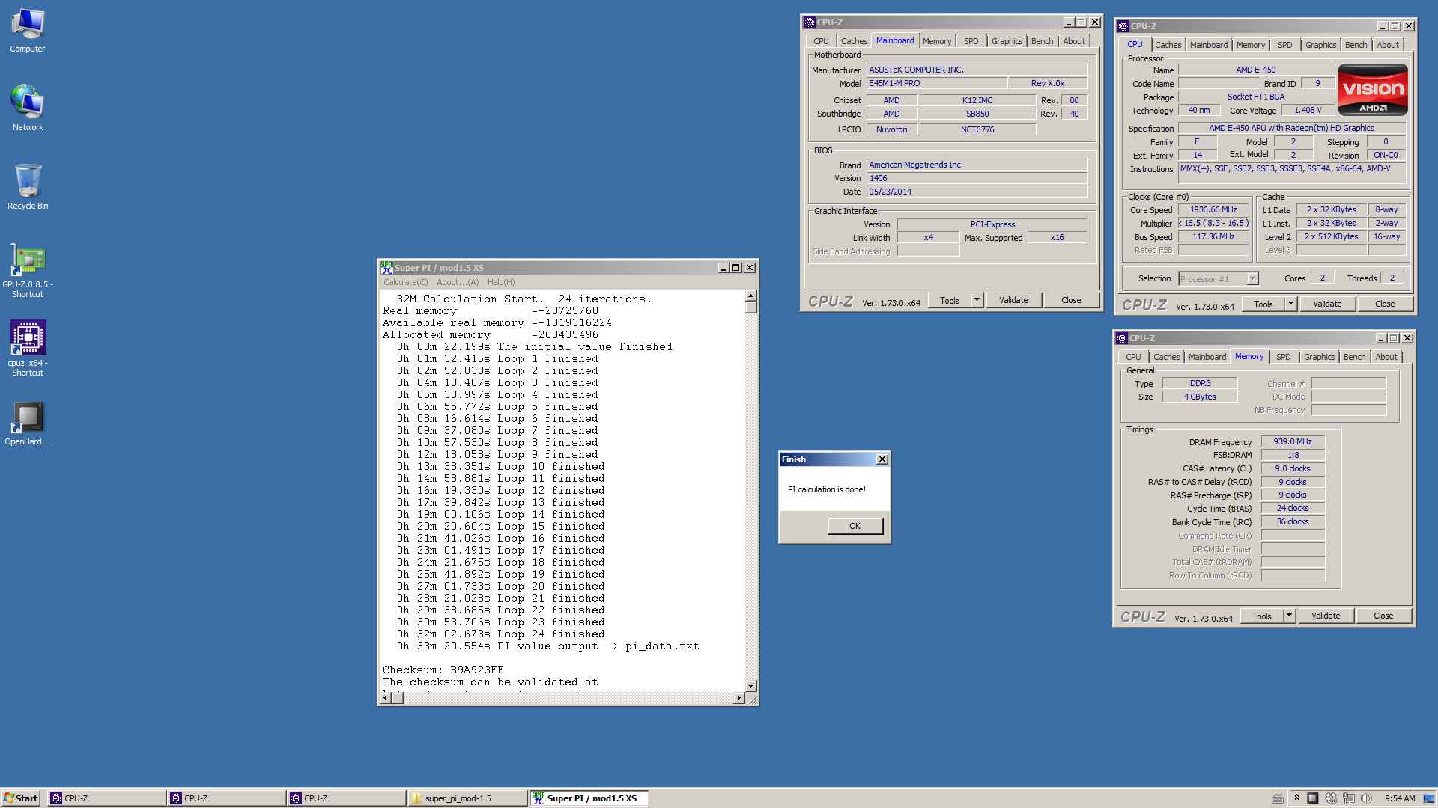Click the Show Desktop button in taskbar

pos(1429,798)
